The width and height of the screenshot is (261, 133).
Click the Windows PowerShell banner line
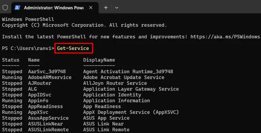coord(28,19)
